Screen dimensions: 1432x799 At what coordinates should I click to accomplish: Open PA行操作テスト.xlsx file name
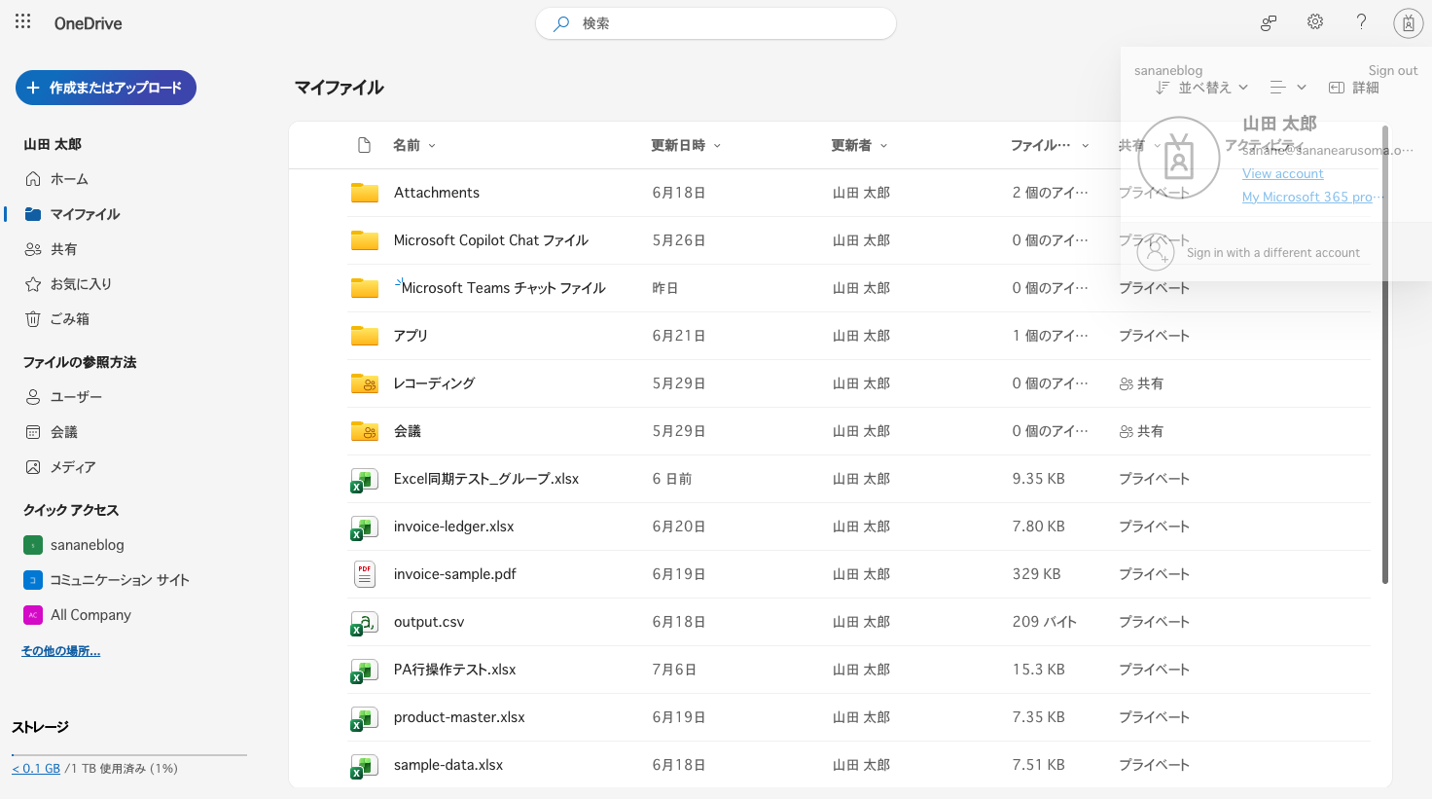point(454,670)
